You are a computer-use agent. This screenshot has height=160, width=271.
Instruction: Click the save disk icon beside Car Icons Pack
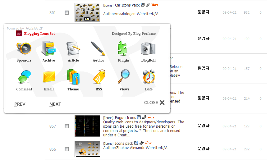tap(143, 5)
